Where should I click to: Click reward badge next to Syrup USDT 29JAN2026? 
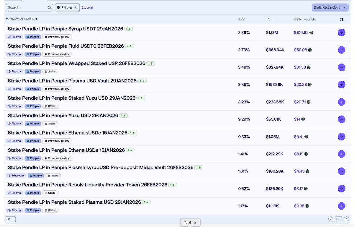point(128,29)
